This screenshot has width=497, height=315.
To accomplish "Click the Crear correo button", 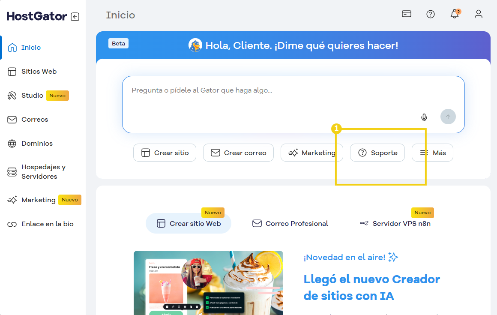I will [x=238, y=153].
